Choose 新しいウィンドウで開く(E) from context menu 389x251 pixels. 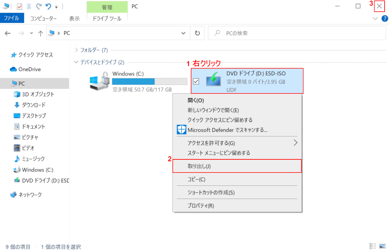tap(237, 110)
